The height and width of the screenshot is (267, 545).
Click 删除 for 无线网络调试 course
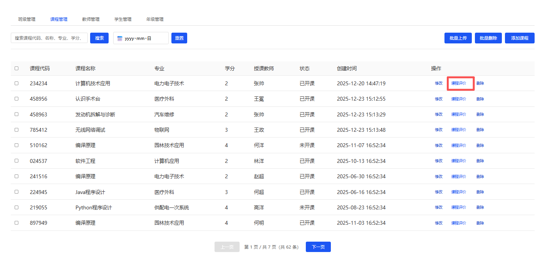click(480, 130)
